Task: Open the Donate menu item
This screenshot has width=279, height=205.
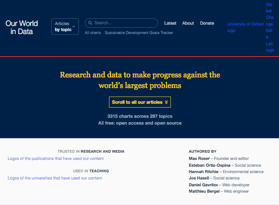Action: [x=207, y=23]
